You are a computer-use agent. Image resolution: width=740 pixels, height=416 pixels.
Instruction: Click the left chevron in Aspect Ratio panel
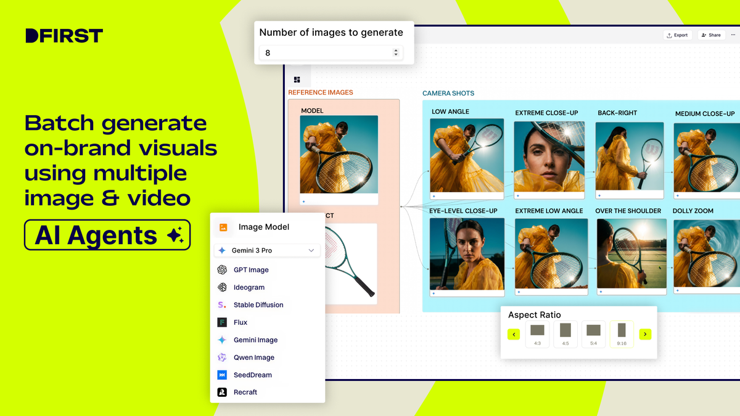coord(514,334)
